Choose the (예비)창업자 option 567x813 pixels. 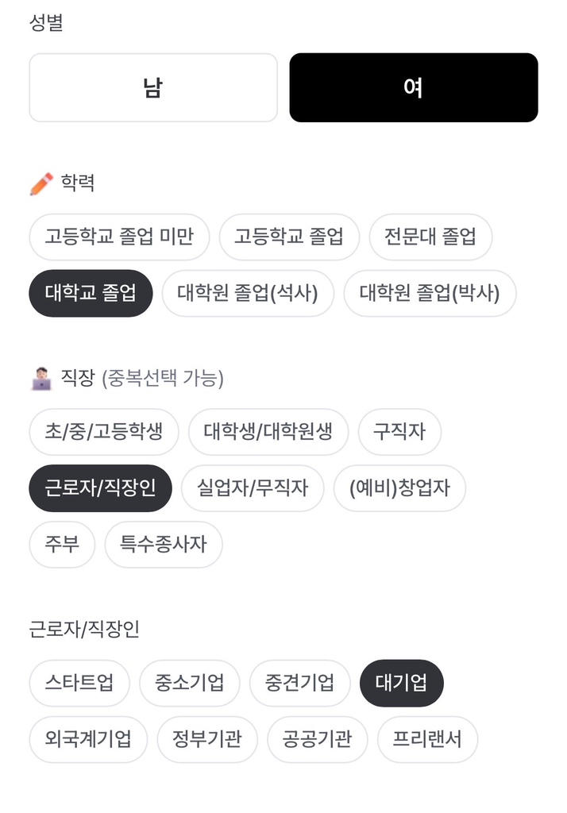[400, 488]
